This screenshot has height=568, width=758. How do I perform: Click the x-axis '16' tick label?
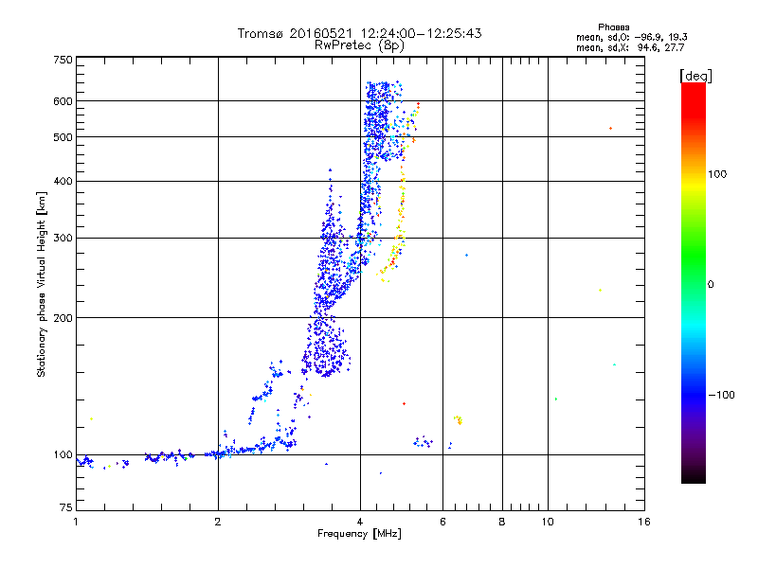pyautogui.click(x=644, y=522)
